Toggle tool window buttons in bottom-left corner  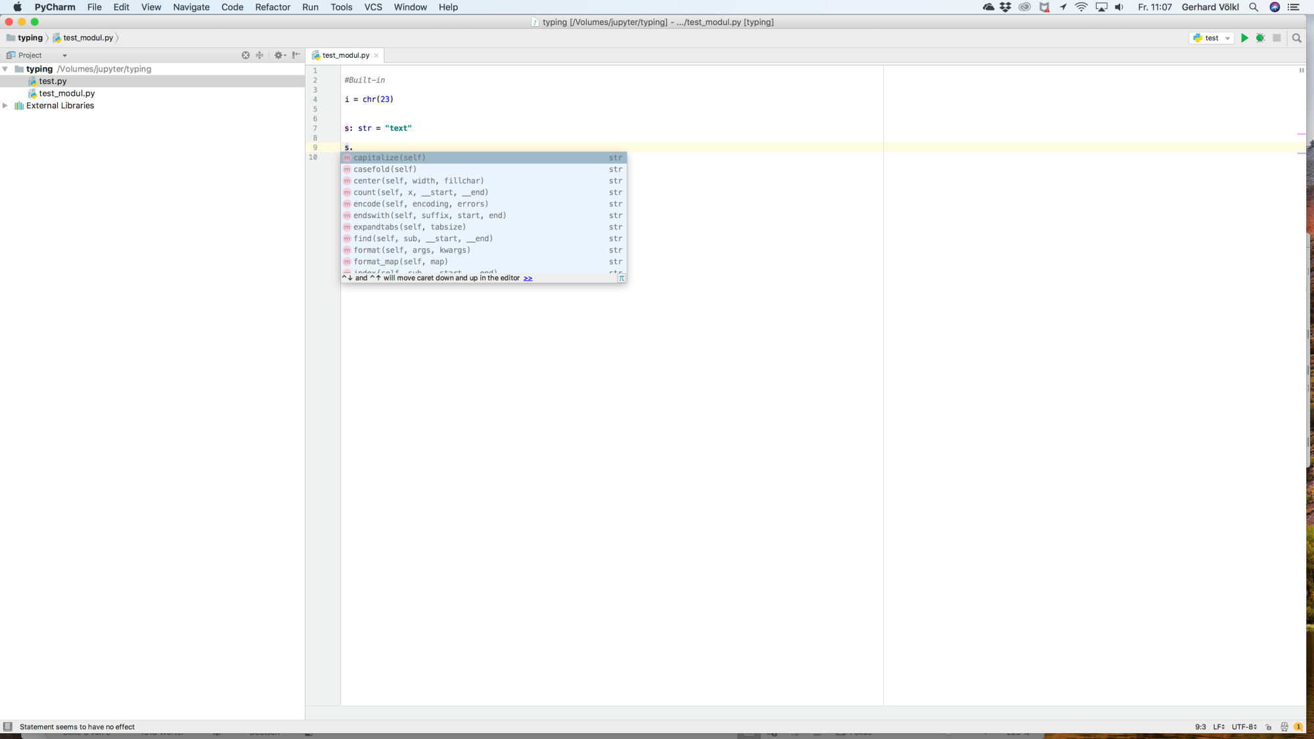pyautogui.click(x=8, y=727)
